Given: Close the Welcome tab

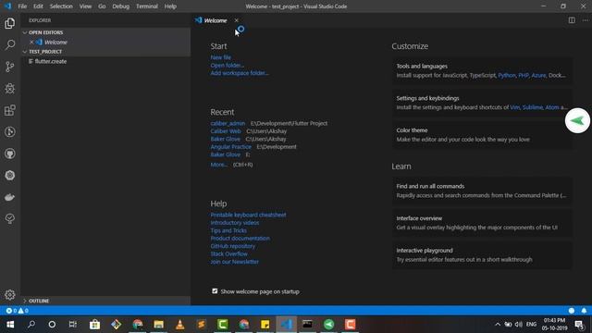Looking at the screenshot, I should tap(237, 20).
